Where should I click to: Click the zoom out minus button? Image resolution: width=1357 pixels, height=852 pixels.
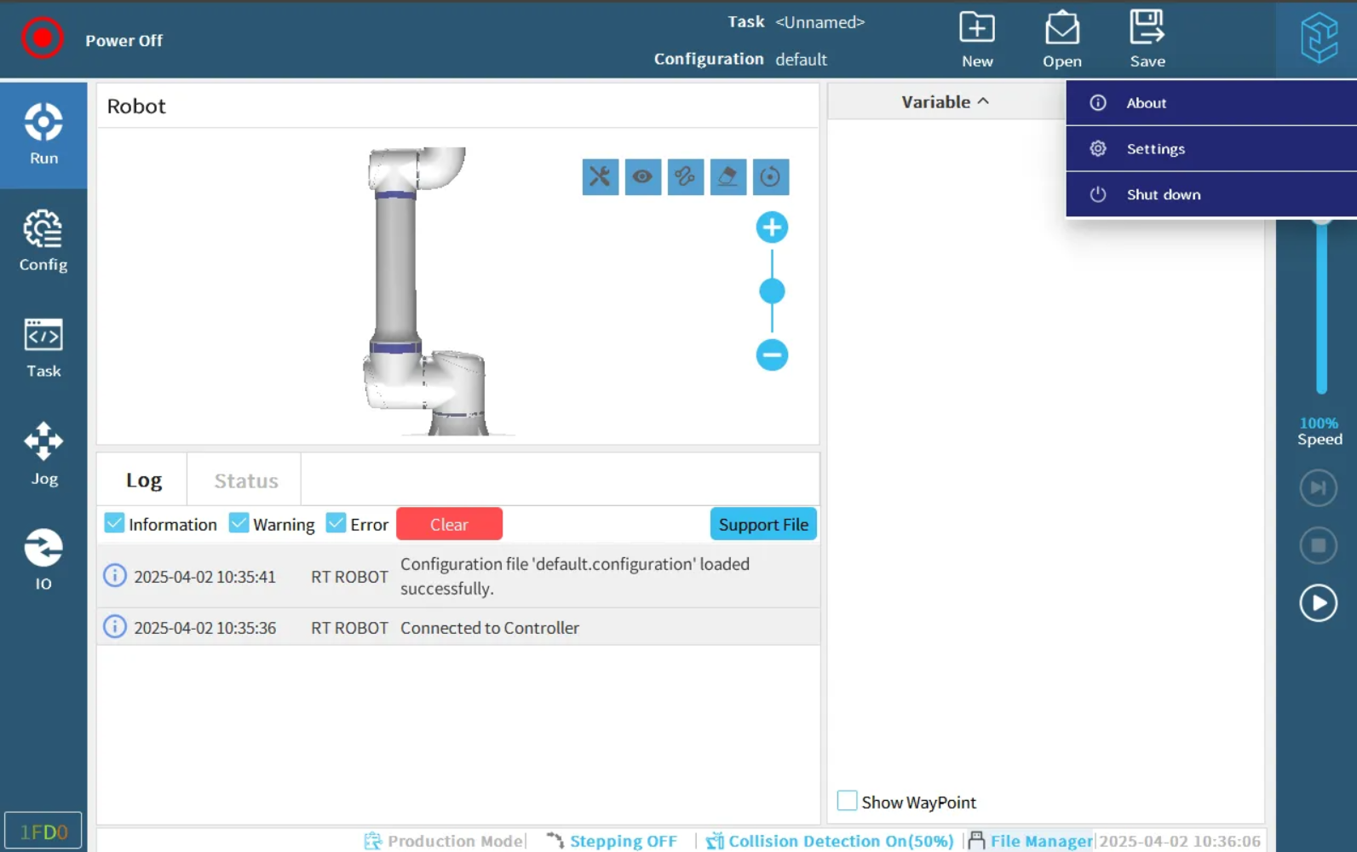772,354
